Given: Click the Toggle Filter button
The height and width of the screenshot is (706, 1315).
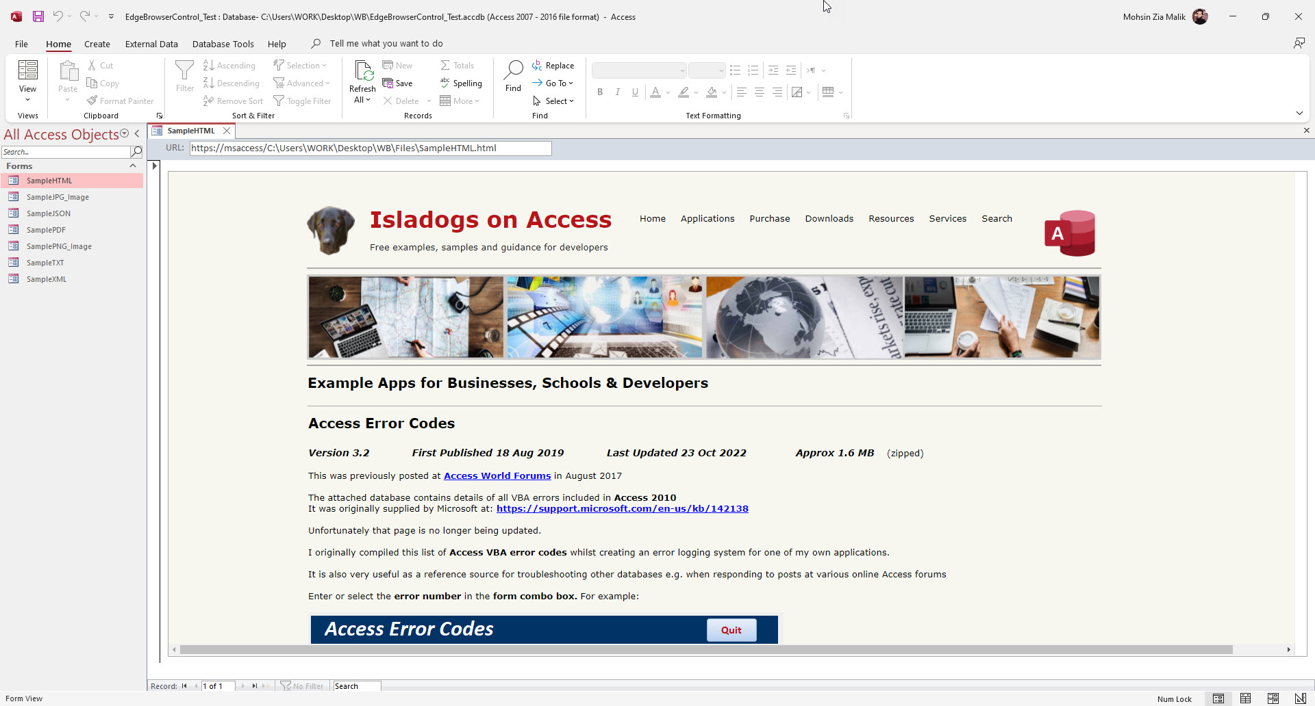Looking at the screenshot, I should pyautogui.click(x=302, y=101).
